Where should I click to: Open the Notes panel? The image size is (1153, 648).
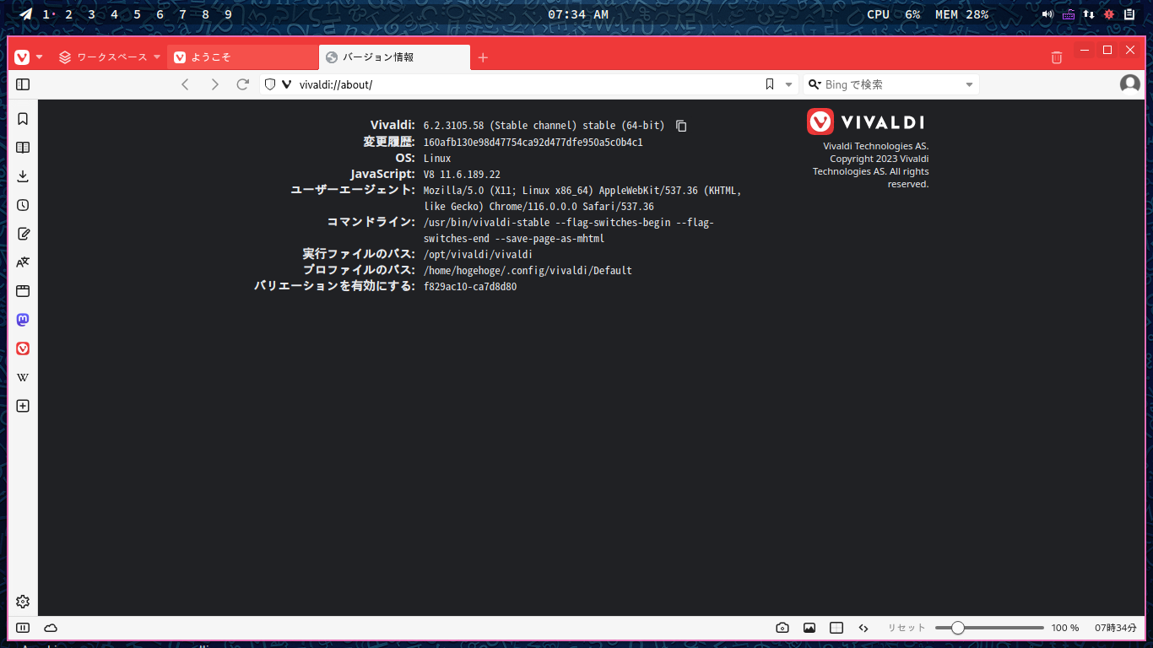click(23, 234)
